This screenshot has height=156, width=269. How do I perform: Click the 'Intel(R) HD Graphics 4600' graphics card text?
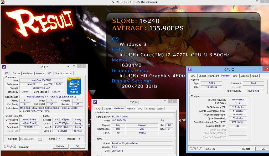[x=152, y=76]
